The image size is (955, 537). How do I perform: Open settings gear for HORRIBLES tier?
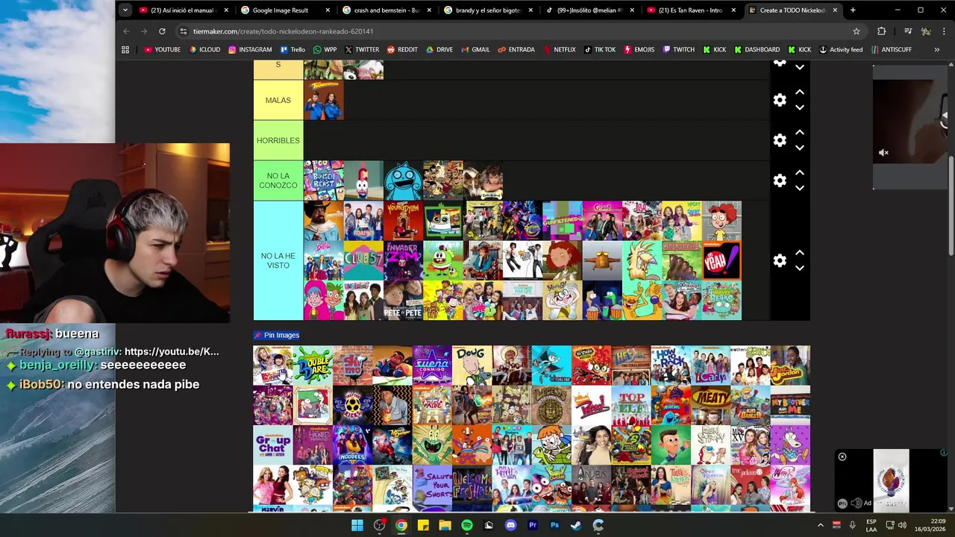coord(780,140)
